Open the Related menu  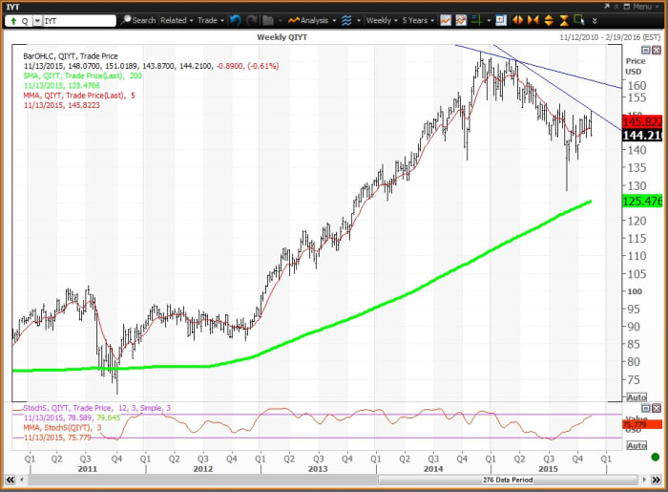[177, 19]
